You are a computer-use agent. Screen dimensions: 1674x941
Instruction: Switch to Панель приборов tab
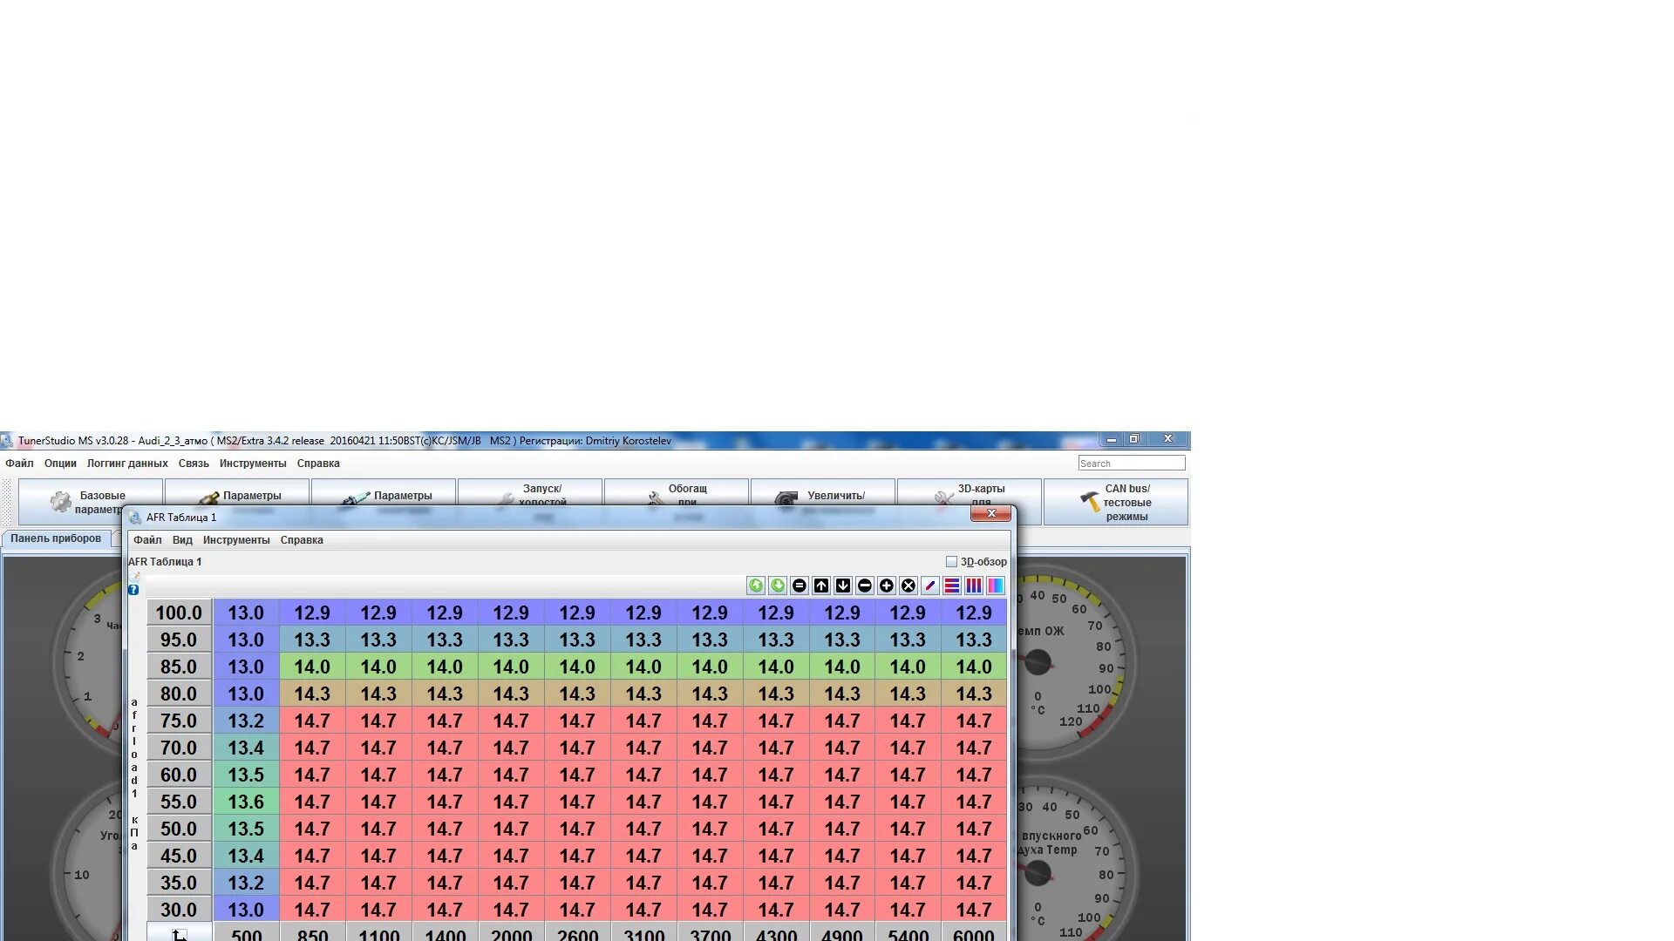pos(56,538)
